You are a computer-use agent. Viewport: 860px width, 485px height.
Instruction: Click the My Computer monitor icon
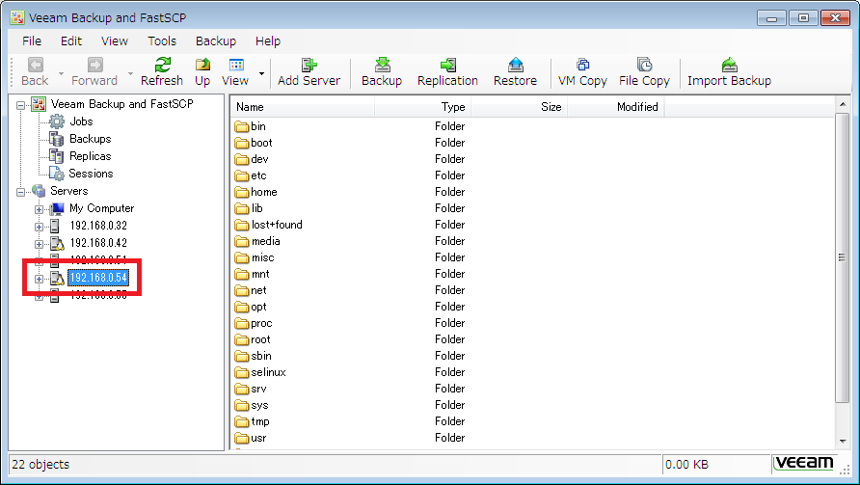57,208
